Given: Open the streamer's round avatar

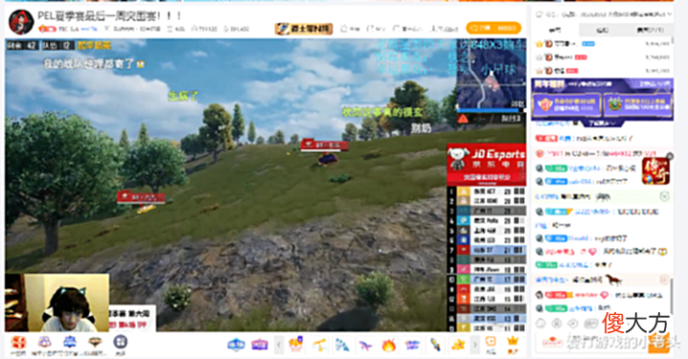Looking at the screenshot, I should click(x=21, y=22).
